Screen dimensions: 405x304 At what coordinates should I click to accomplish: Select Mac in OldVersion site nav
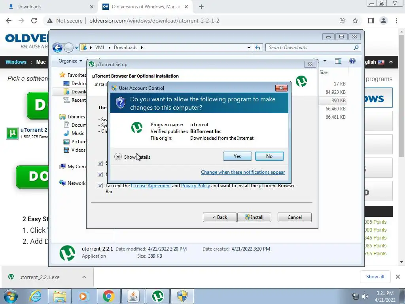click(41, 62)
